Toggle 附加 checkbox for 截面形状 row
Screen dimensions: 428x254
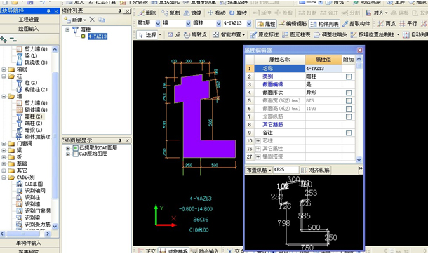coord(349,93)
